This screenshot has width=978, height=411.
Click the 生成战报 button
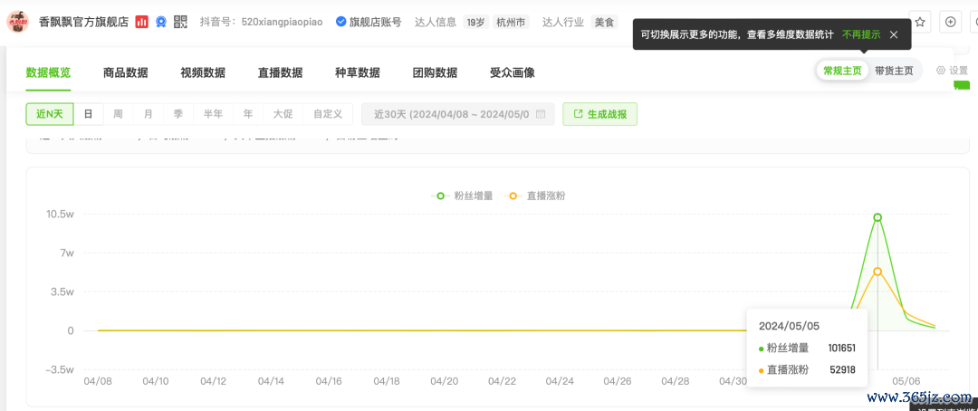(600, 114)
